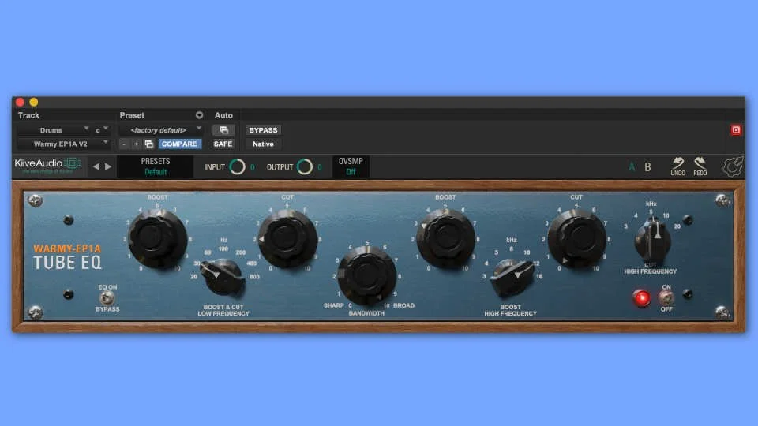Viewport: 758px width, 426px height.
Task: Select the A state
Action: tap(632, 167)
